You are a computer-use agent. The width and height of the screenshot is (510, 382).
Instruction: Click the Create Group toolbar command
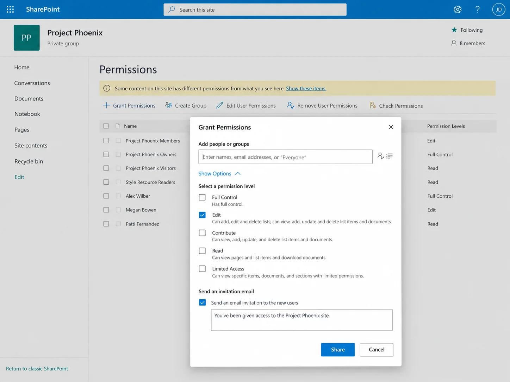click(186, 106)
